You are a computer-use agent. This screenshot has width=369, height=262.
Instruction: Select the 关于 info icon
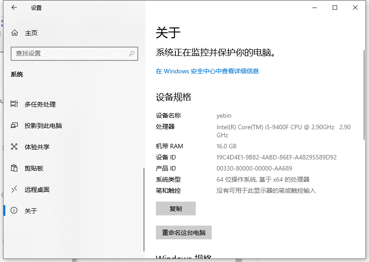[x=14, y=211]
